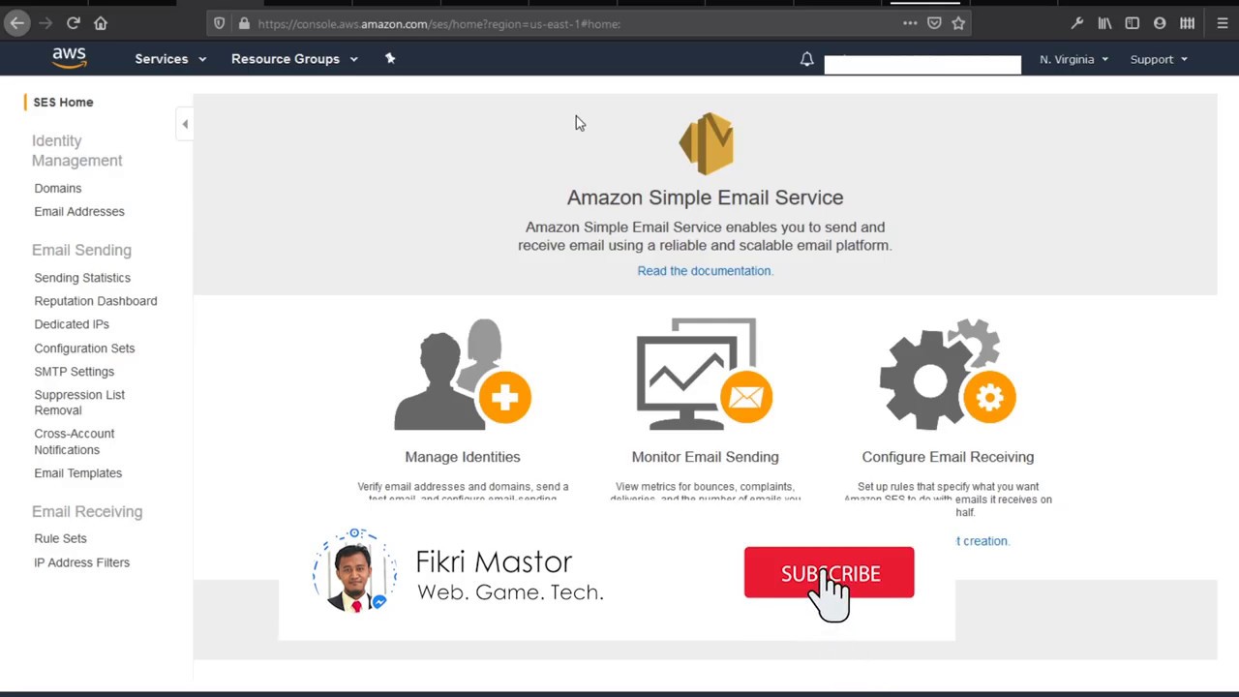Click the Monitor Email Sending chart icon
1239x697 pixels.
tap(705, 375)
